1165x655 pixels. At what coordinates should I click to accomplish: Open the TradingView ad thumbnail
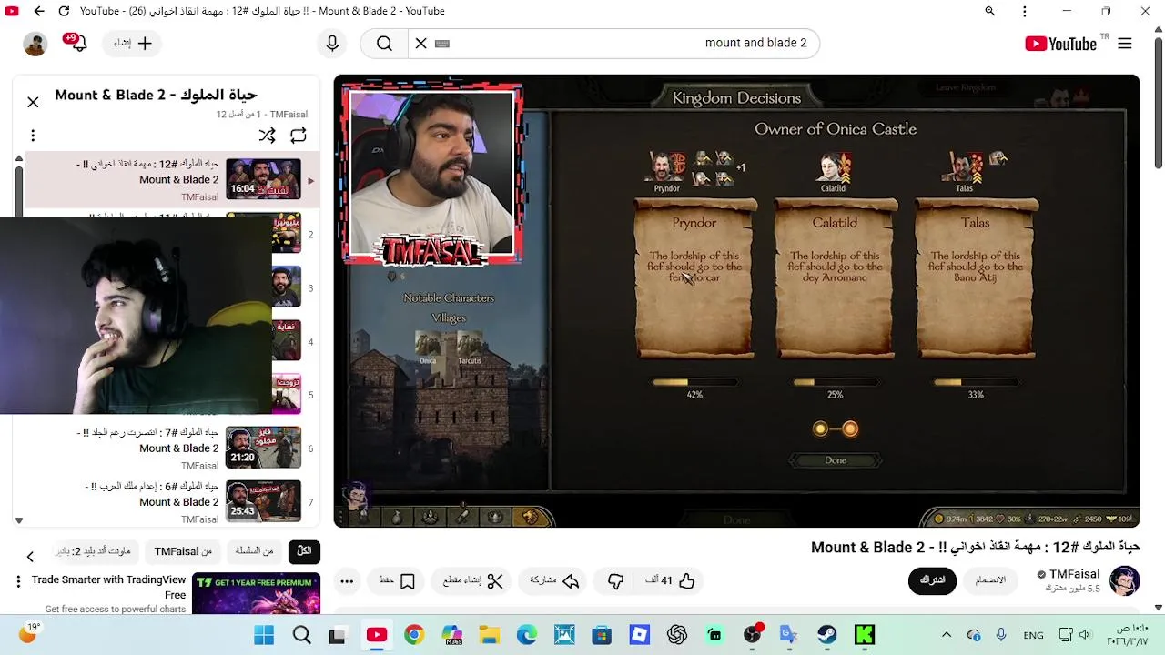pos(256,593)
